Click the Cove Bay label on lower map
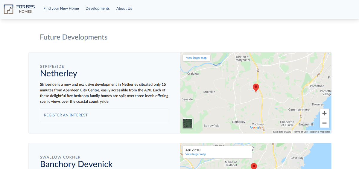 297,158
